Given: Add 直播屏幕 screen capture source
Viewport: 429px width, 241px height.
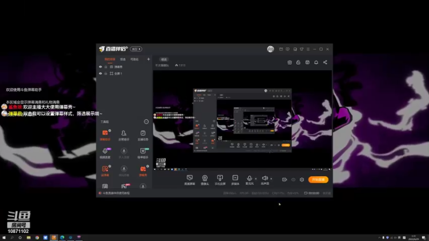Looking at the screenshot, I should 190,180.
